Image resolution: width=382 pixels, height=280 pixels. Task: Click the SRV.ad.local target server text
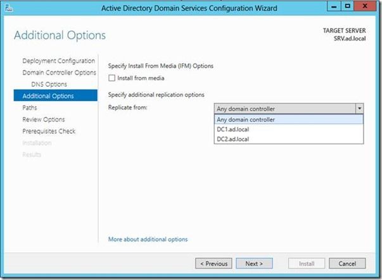[x=350, y=39]
